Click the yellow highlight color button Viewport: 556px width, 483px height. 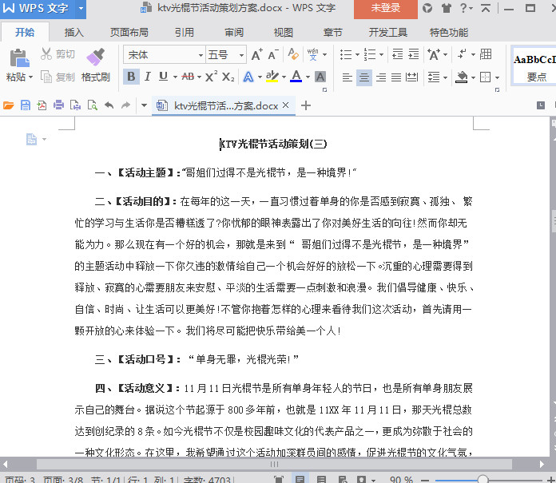(x=272, y=76)
